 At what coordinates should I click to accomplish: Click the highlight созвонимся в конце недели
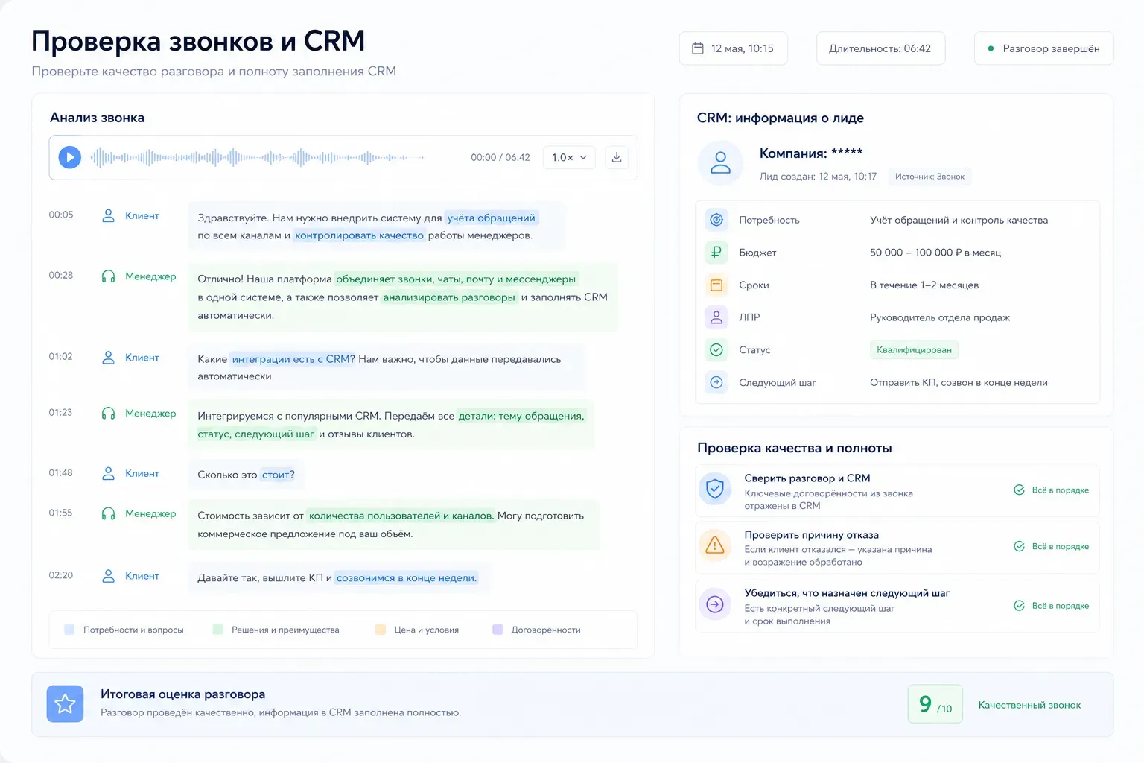click(406, 578)
